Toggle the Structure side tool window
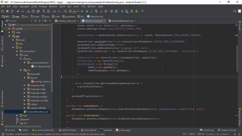 tap(2, 44)
